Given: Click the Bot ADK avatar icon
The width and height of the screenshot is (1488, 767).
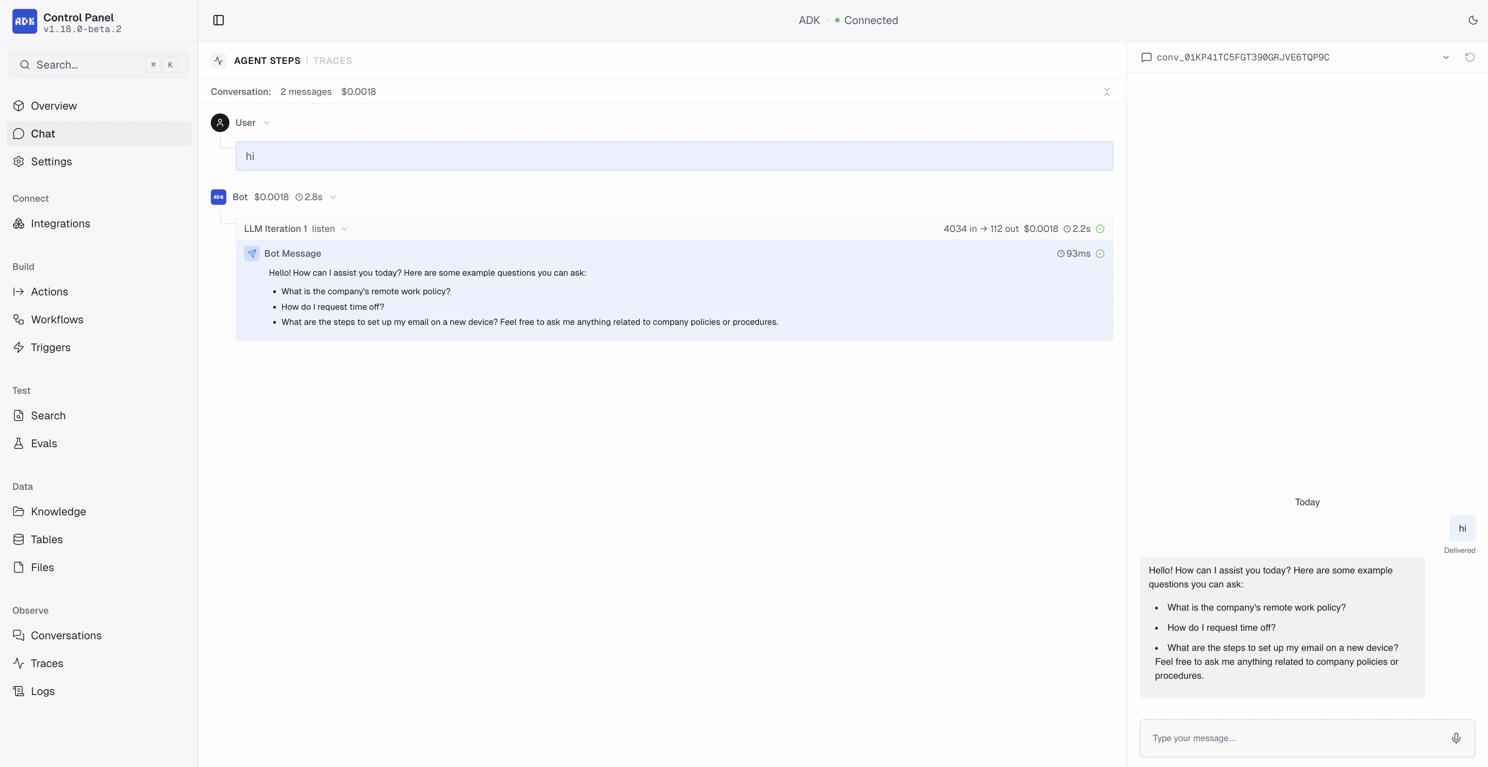Looking at the screenshot, I should pyautogui.click(x=218, y=197).
